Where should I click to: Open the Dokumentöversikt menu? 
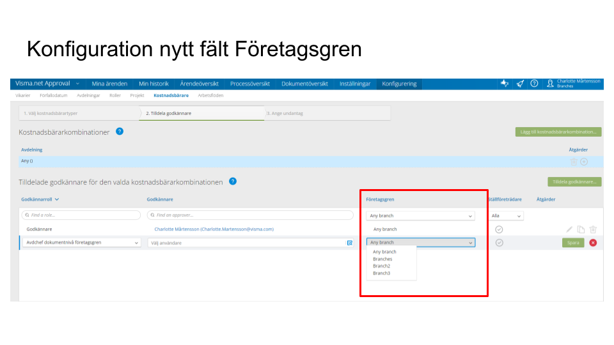pos(304,84)
